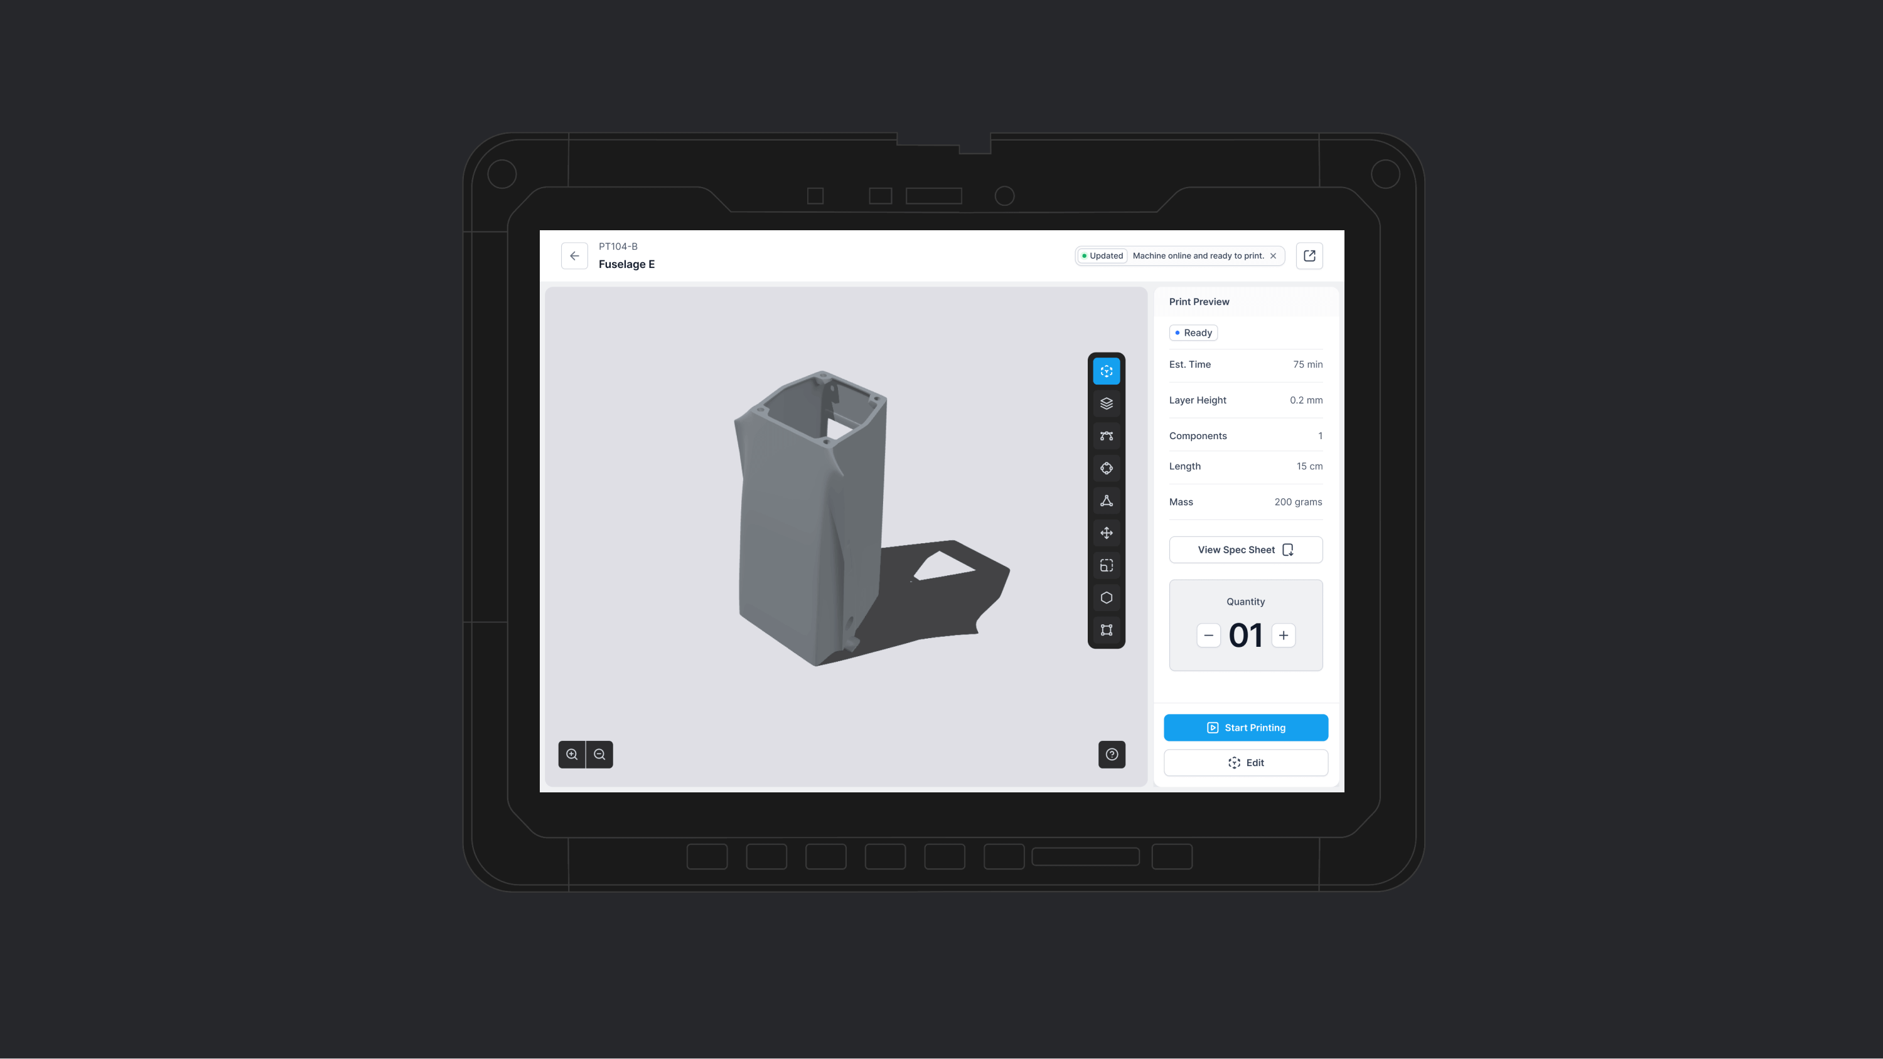Open the help question mark
This screenshot has width=1883, height=1059.
click(1112, 754)
